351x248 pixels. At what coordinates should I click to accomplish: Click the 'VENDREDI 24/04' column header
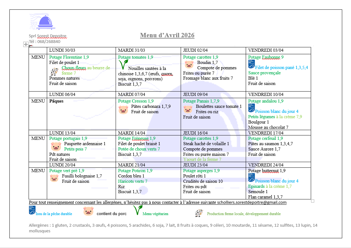coord(266,165)
